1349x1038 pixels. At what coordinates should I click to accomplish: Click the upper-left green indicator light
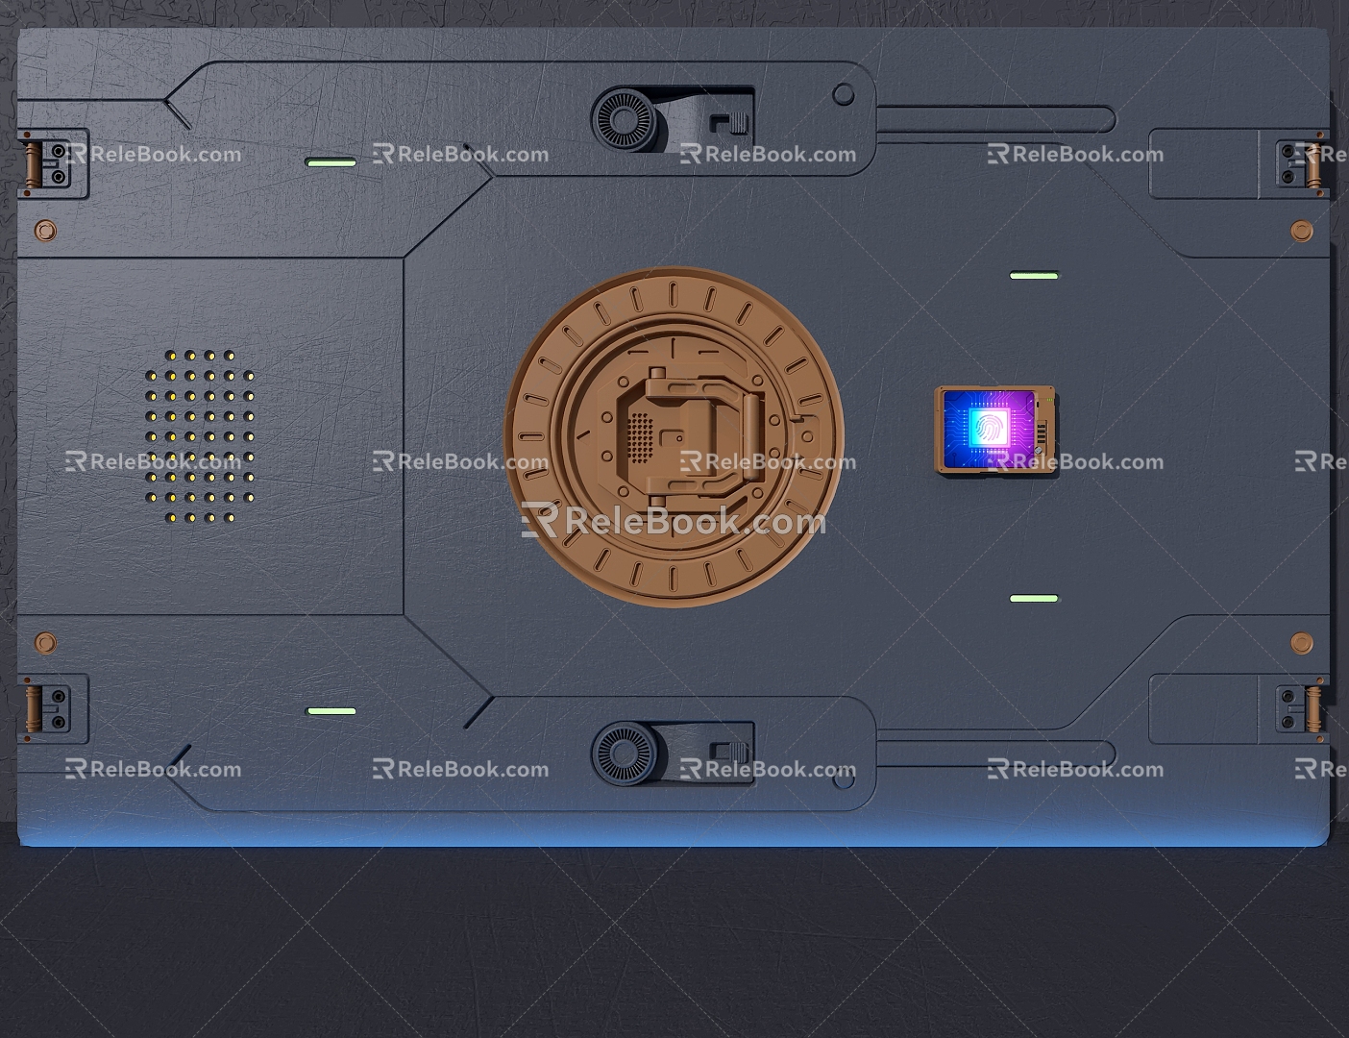tap(331, 162)
